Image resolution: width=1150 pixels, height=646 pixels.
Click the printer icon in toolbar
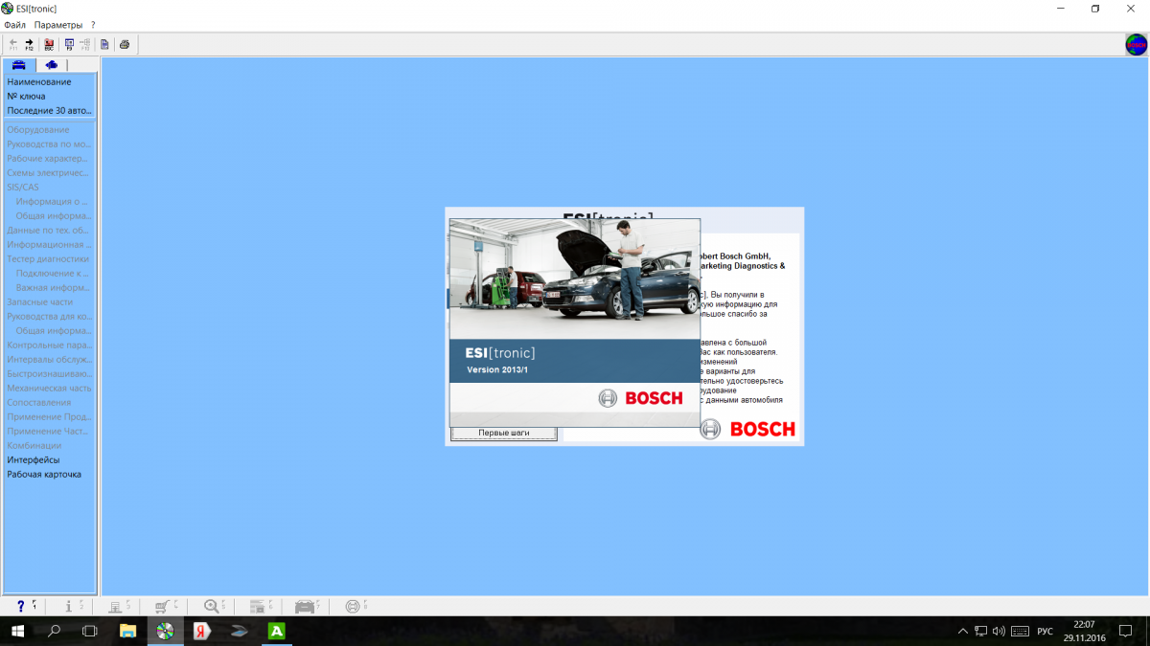point(125,44)
